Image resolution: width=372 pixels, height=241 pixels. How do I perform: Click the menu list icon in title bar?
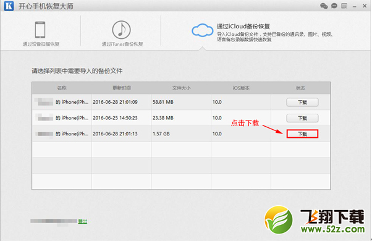point(344,6)
